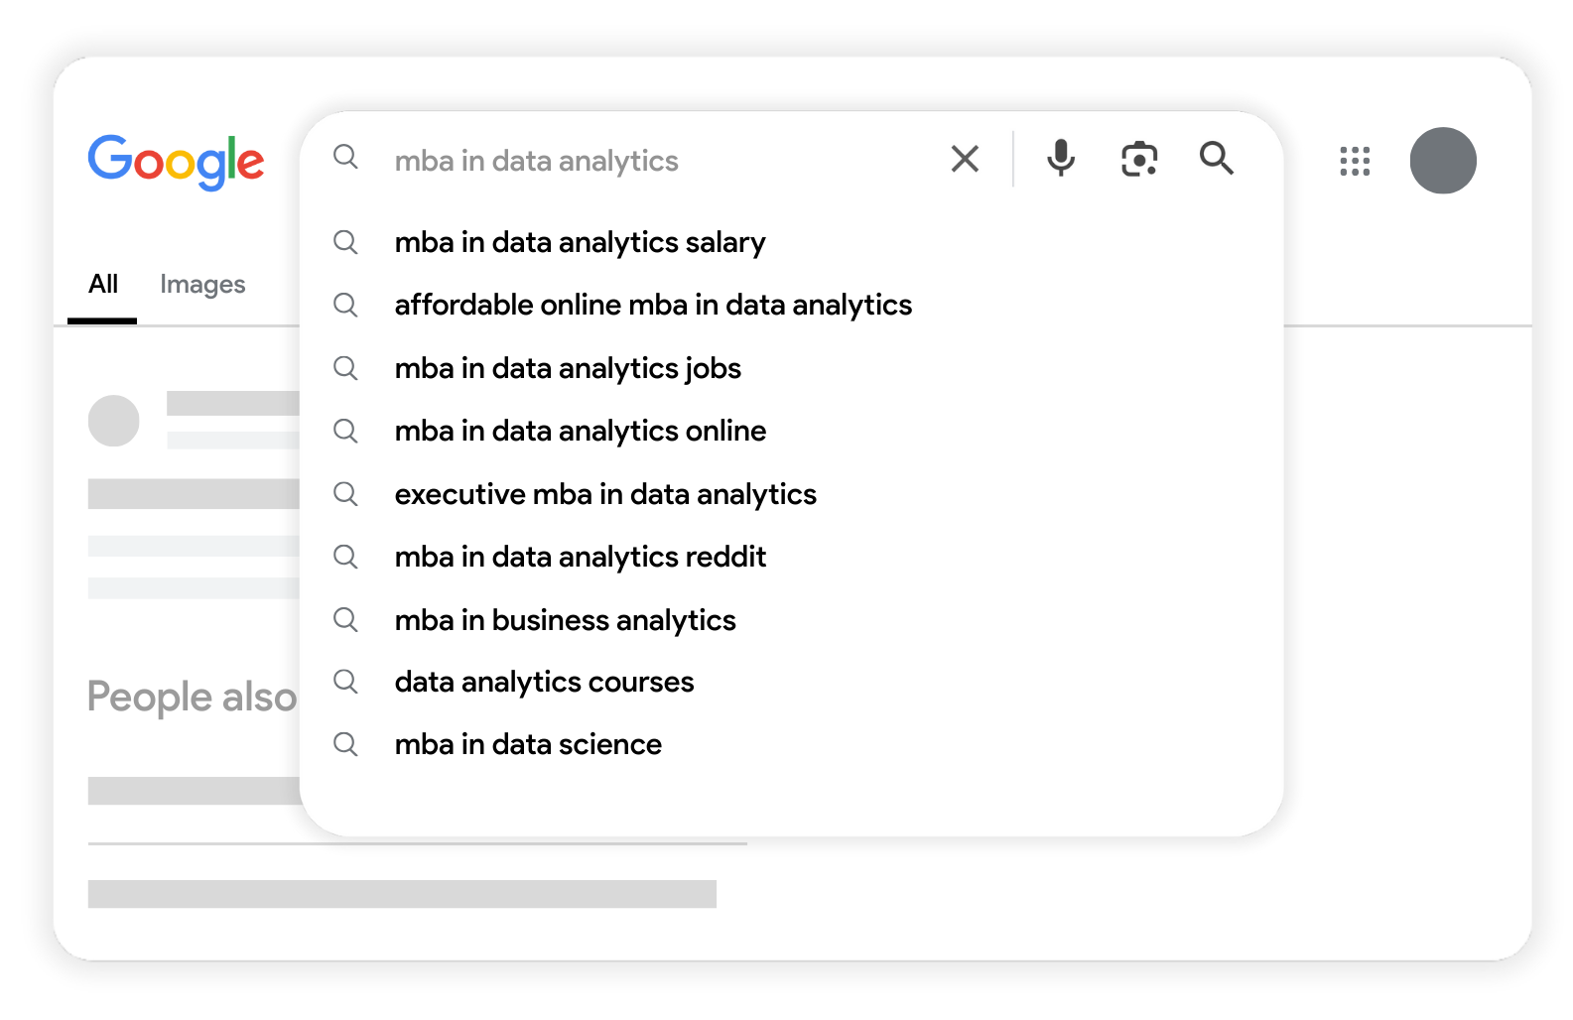Open the account profile avatar
Viewport: 1573px width, 1020px height.
tap(1443, 161)
